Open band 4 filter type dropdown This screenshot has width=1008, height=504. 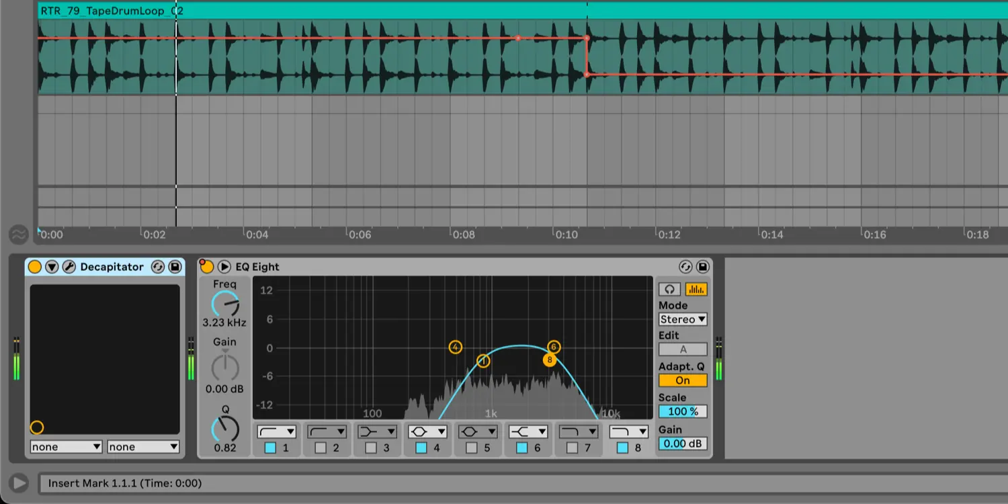tap(428, 431)
